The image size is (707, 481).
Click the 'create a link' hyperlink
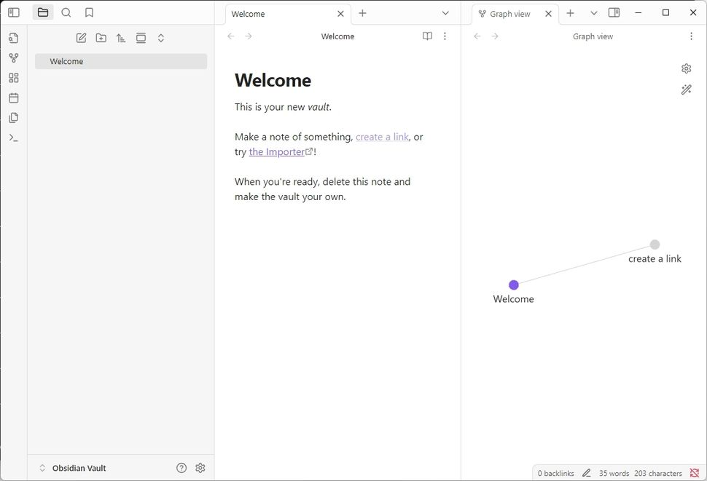(x=382, y=136)
